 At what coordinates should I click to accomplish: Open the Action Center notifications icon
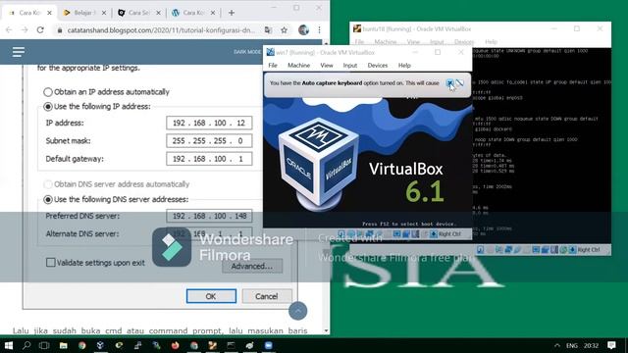click(x=611, y=345)
